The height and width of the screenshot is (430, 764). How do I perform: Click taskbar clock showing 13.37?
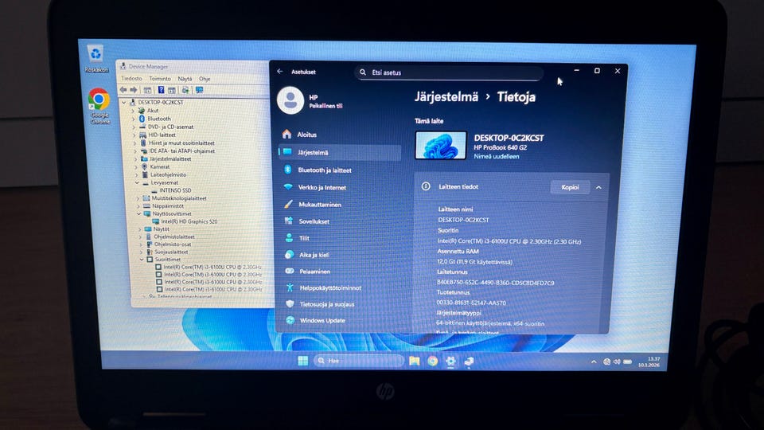649,362
